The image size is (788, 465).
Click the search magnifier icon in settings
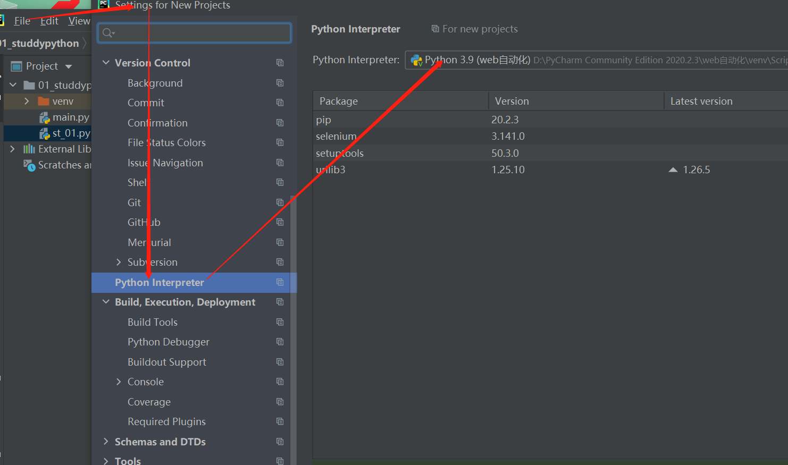tap(108, 33)
